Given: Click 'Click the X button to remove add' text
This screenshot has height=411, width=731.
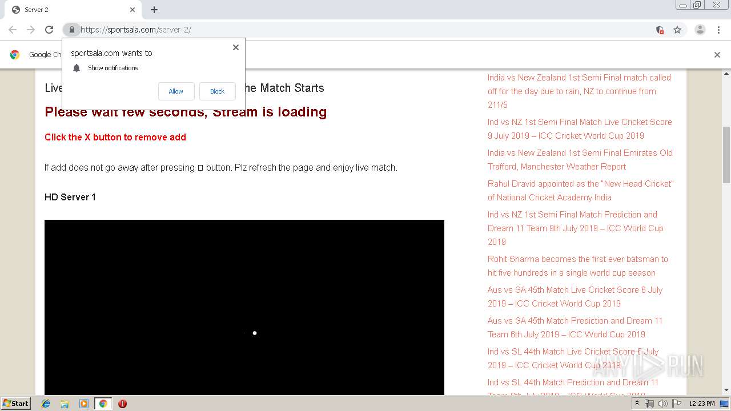Looking at the screenshot, I should (115, 137).
